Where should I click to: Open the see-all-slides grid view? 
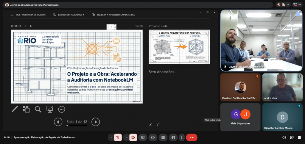click(26, 109)
